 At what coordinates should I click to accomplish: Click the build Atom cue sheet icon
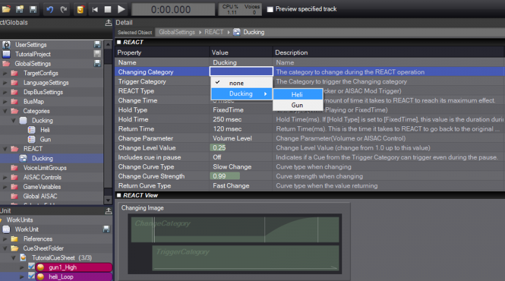[80, 9]
